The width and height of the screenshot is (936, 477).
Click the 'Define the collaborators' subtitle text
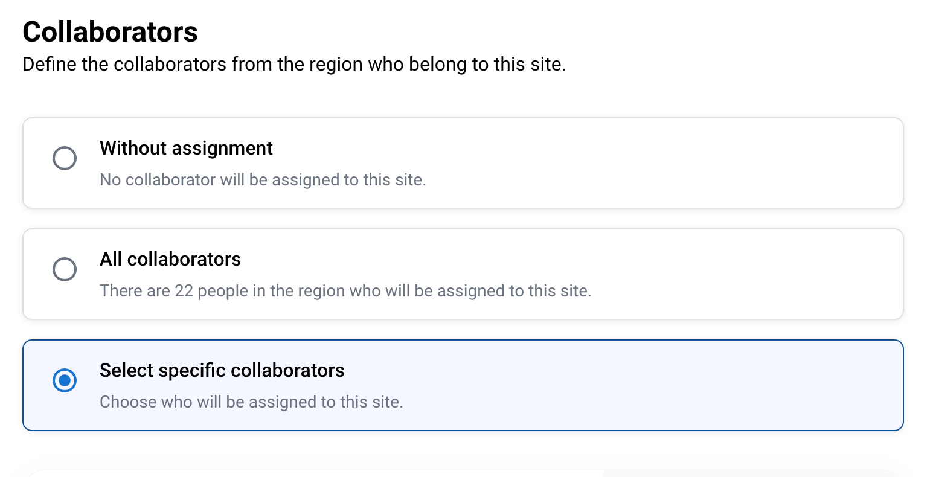[x=294, y=65]
